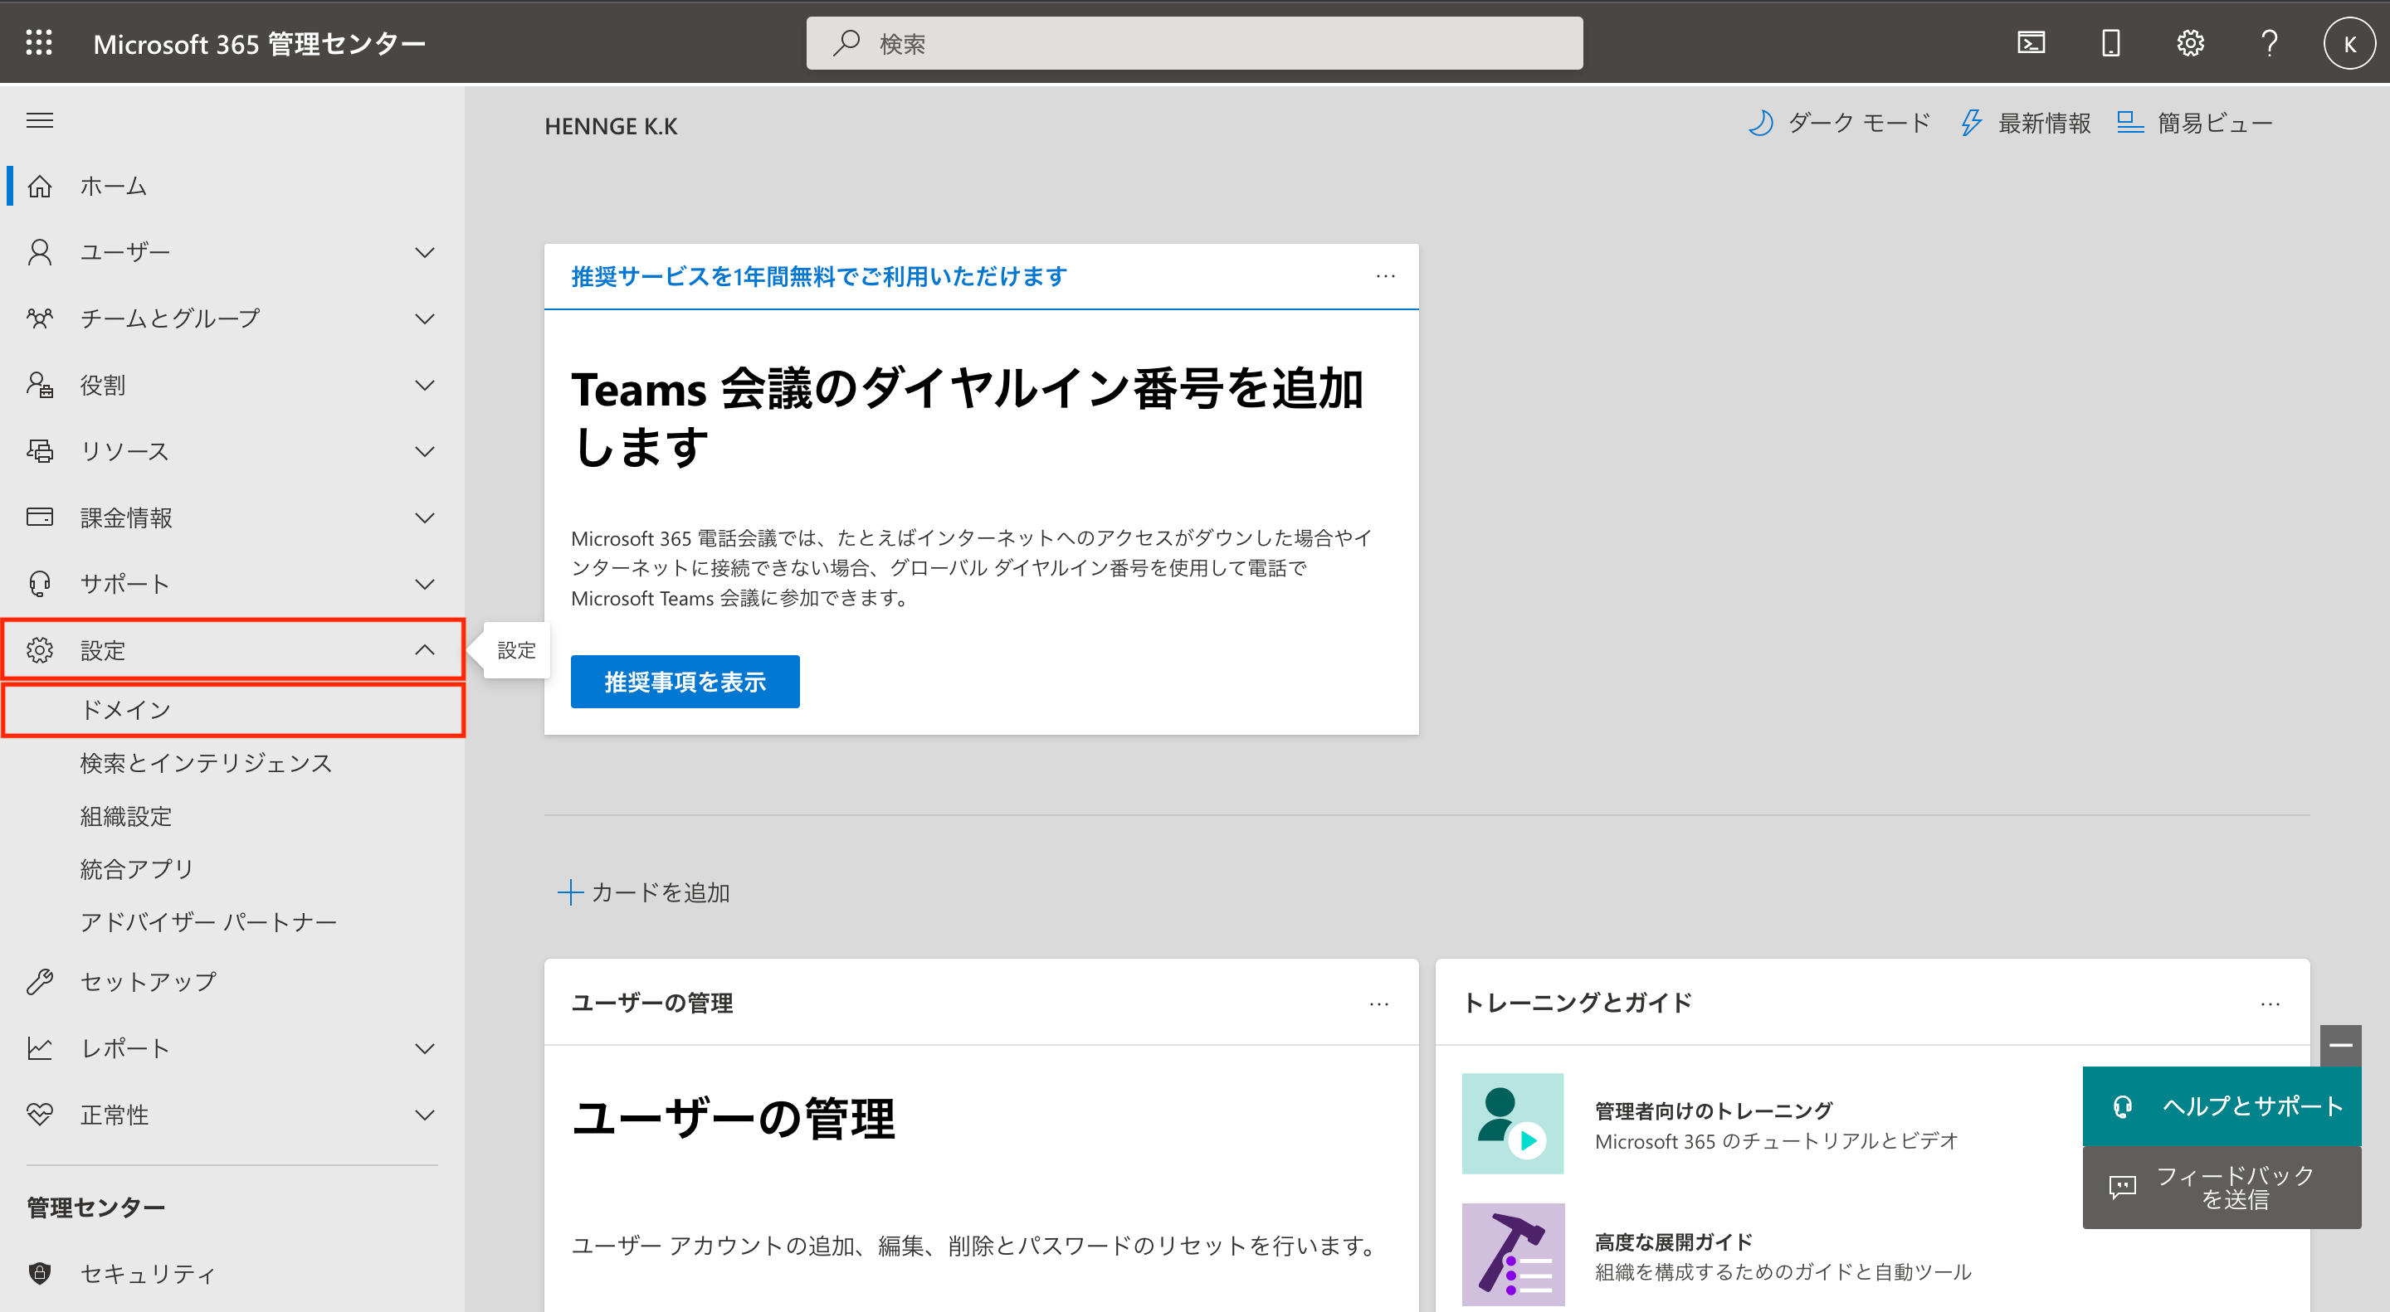
Task: Minimize the help and support widget
Action: click(2340, 1045)
